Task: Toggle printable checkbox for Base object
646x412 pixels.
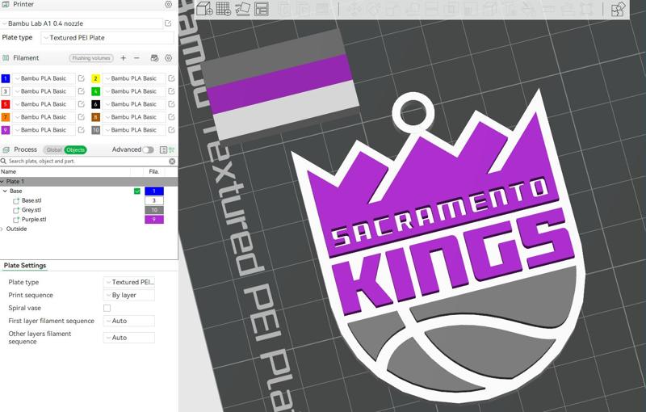Action: click(137, 191)
